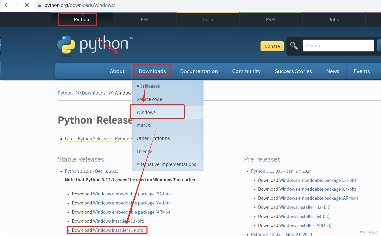Choose Other Platforms from Downloads dropdown
The width and height of the screenshot is (381, 236).
click(x=167, y=138)
